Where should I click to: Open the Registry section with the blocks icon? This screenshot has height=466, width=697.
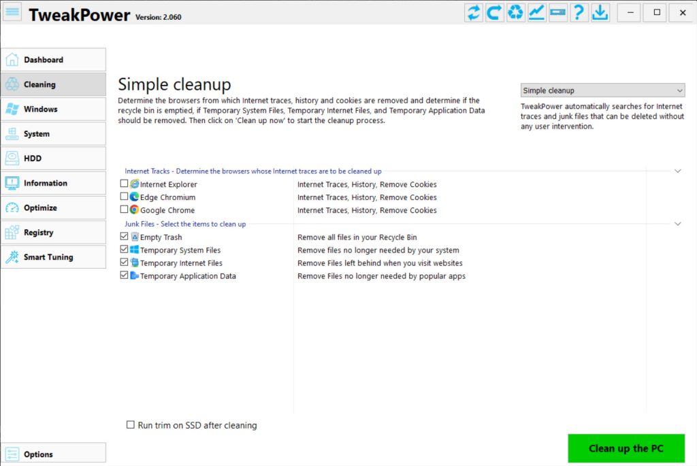point(54,233)
